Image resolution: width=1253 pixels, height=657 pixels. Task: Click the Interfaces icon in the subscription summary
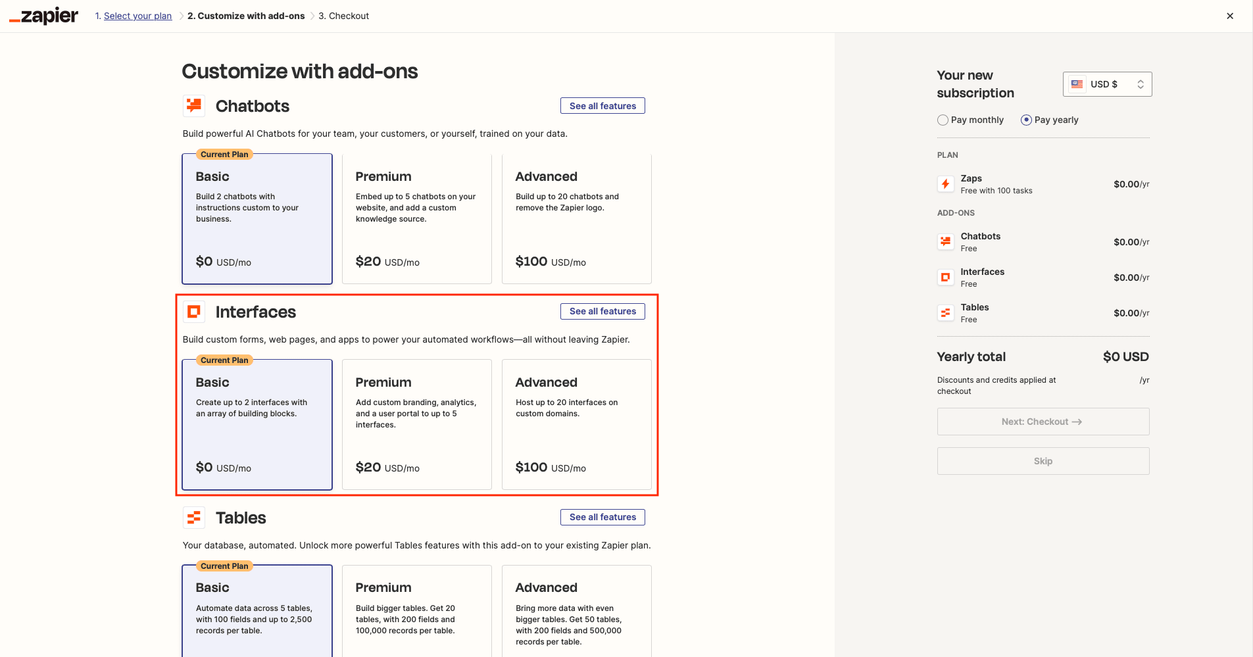(x=946, y=277)
